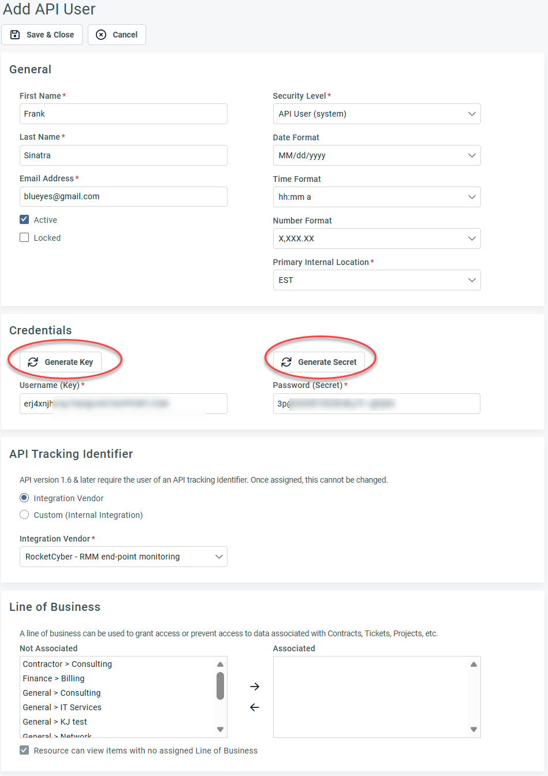Select Finance > Billing in Not Associated list
The height and width of the screenshot is (776, 548).
point(54,678)
